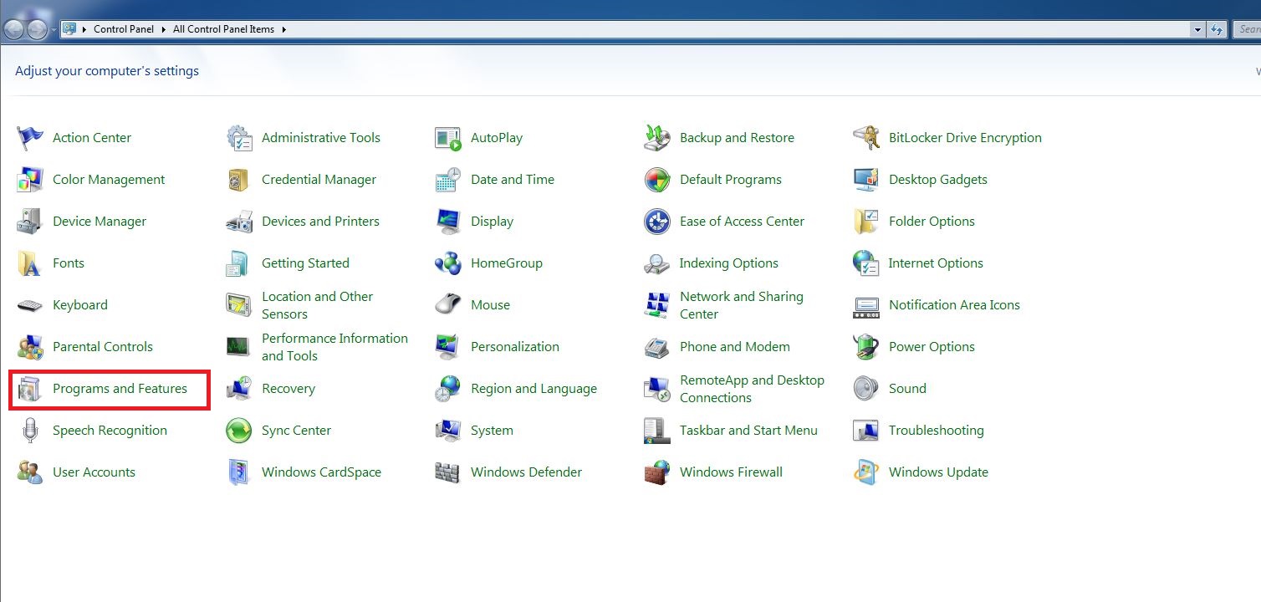Click the address bar refresh button
Image resolution: width=1261 pixels, height=602 pixels.
coord(1217,29)
